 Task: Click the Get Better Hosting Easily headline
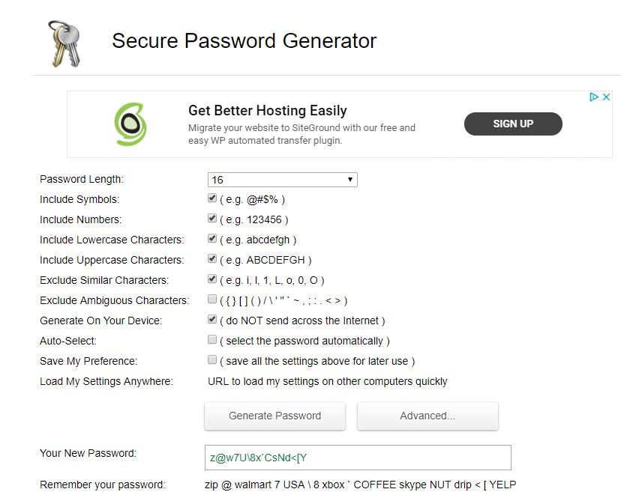pyautogui.click(x=267, y=111)
